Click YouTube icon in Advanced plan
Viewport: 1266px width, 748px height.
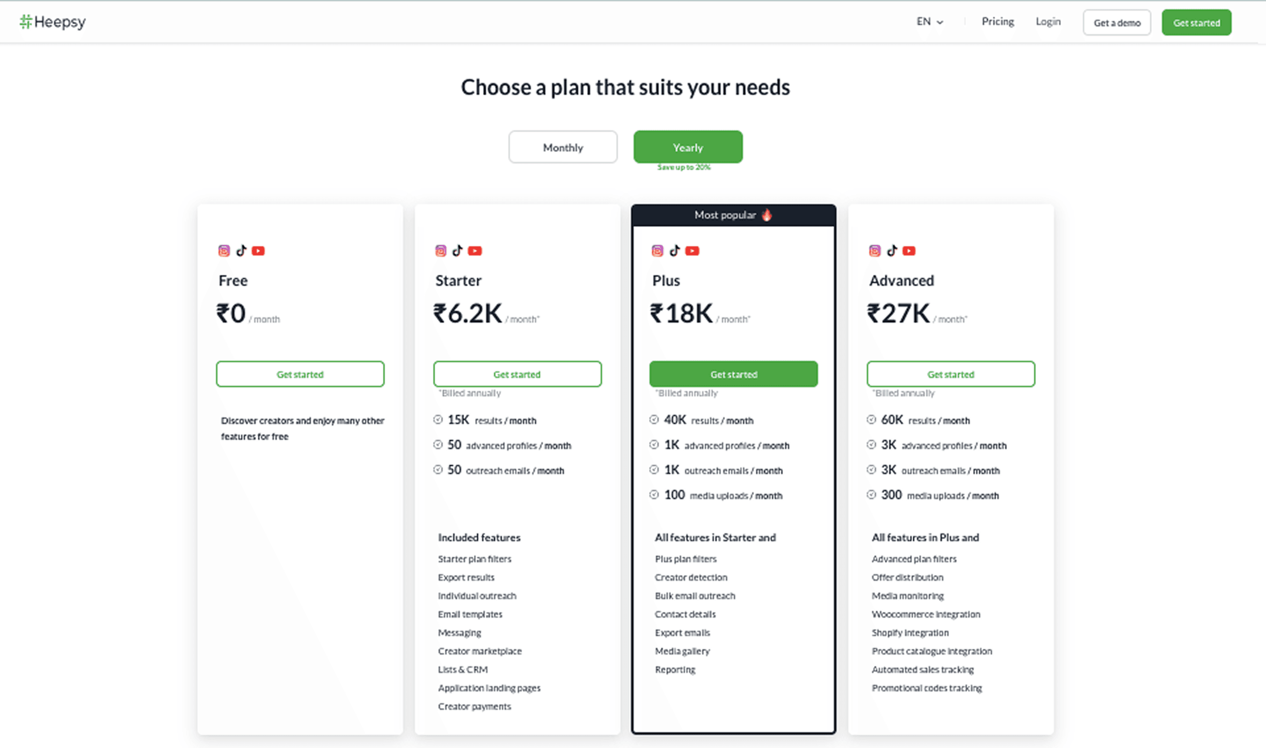click(x=909, y=251)
